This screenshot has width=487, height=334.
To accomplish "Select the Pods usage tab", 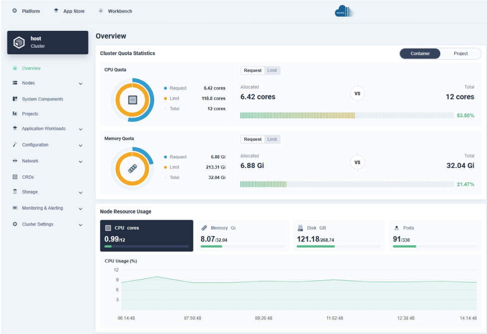I will pos(435,236).
